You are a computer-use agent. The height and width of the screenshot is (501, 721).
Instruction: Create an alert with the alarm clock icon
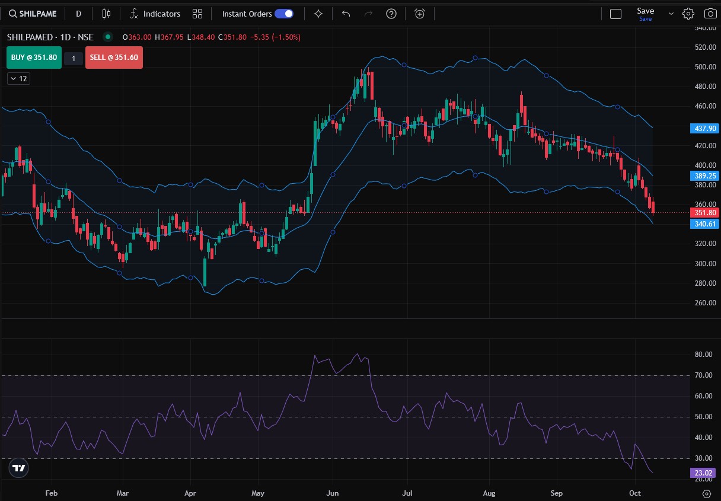tap(420, 14)
